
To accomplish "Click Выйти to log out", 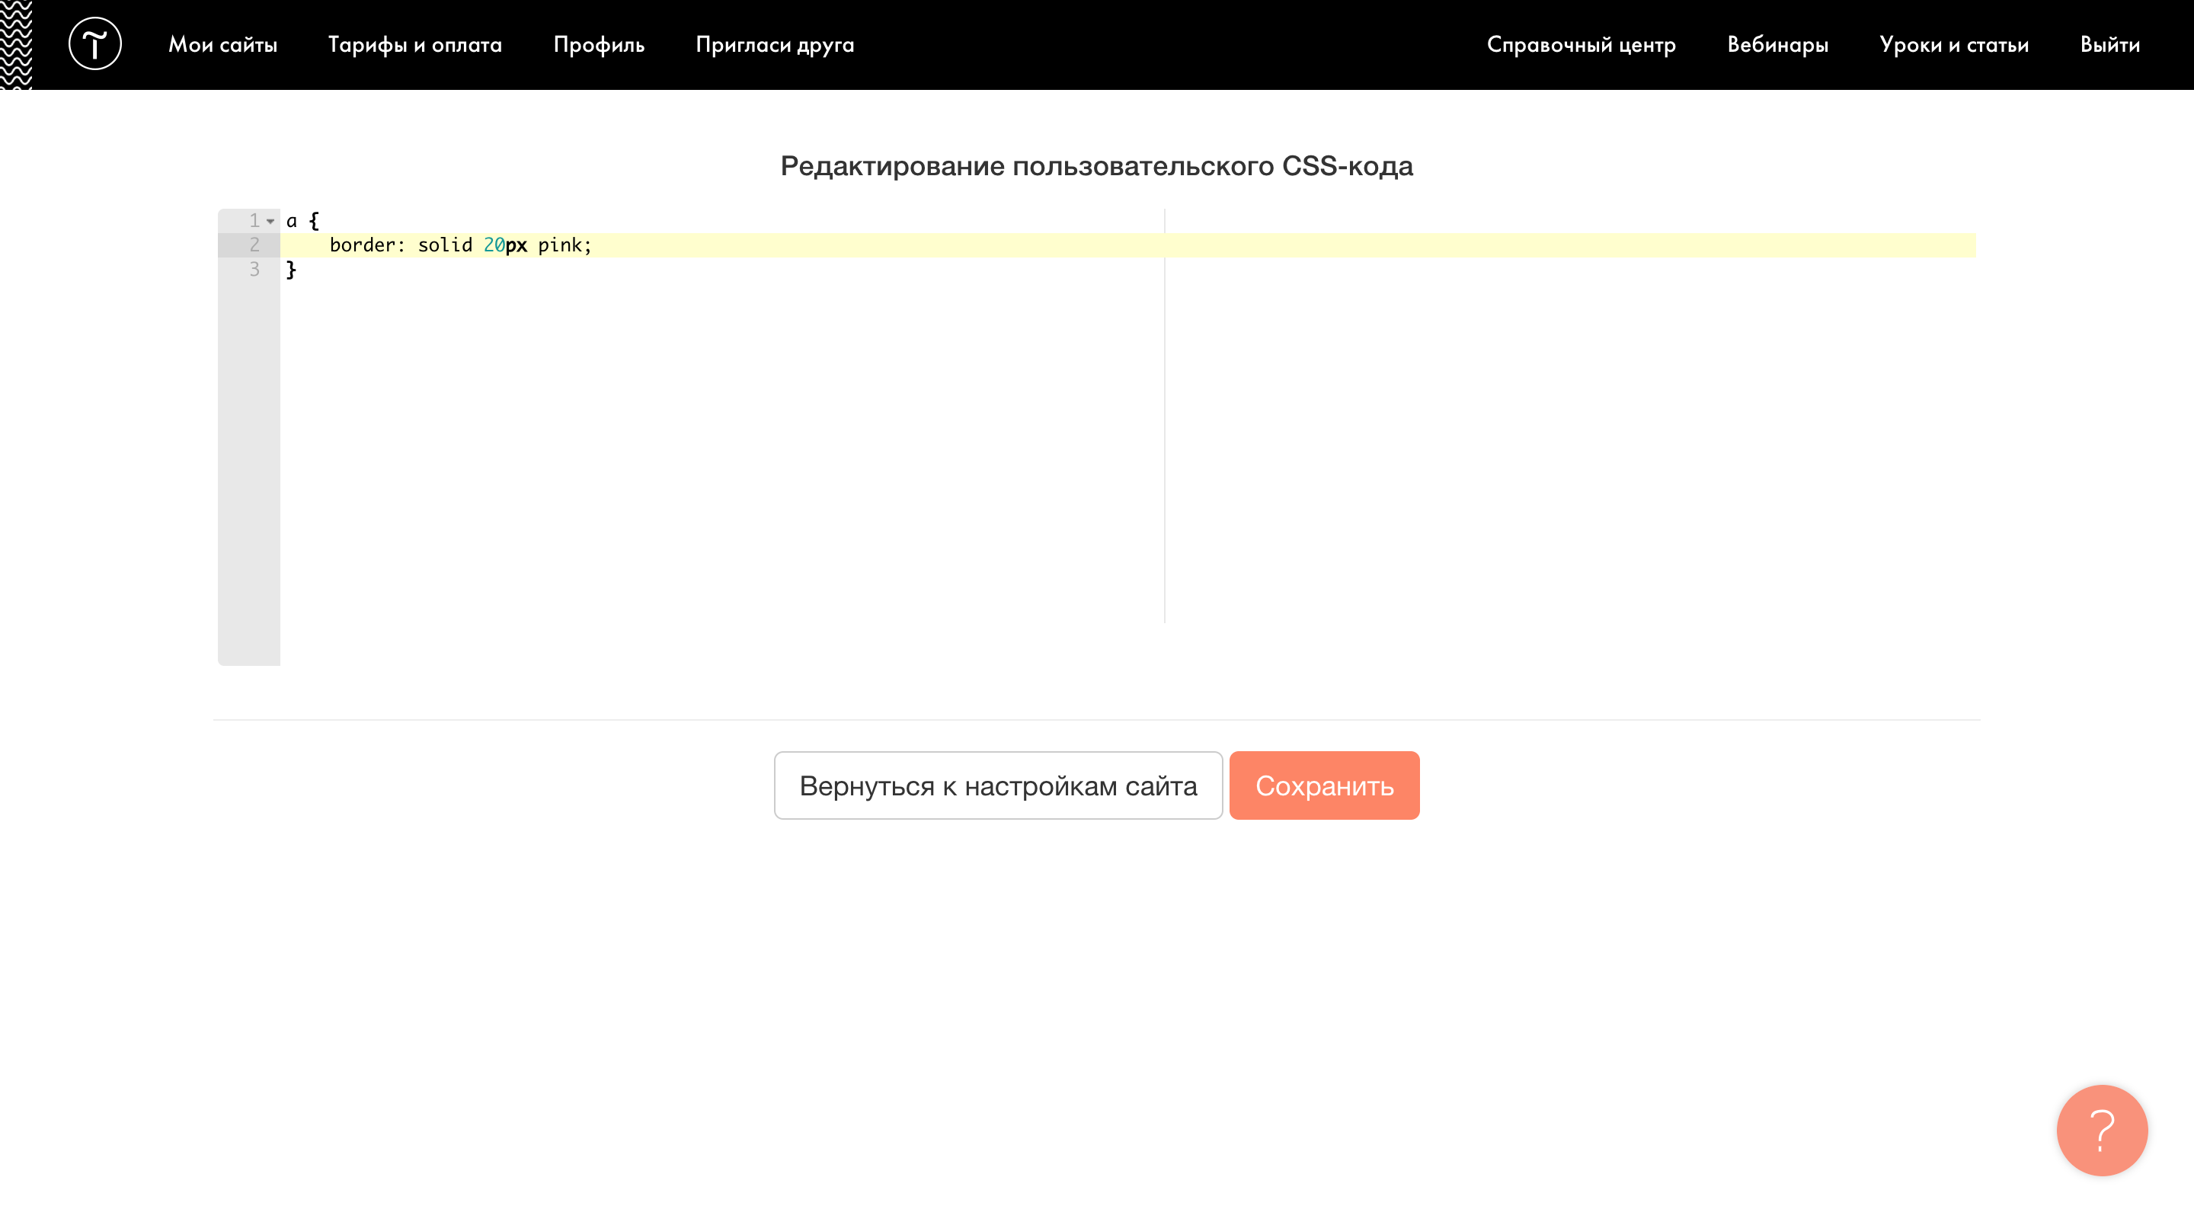I will pos(2109,44).
